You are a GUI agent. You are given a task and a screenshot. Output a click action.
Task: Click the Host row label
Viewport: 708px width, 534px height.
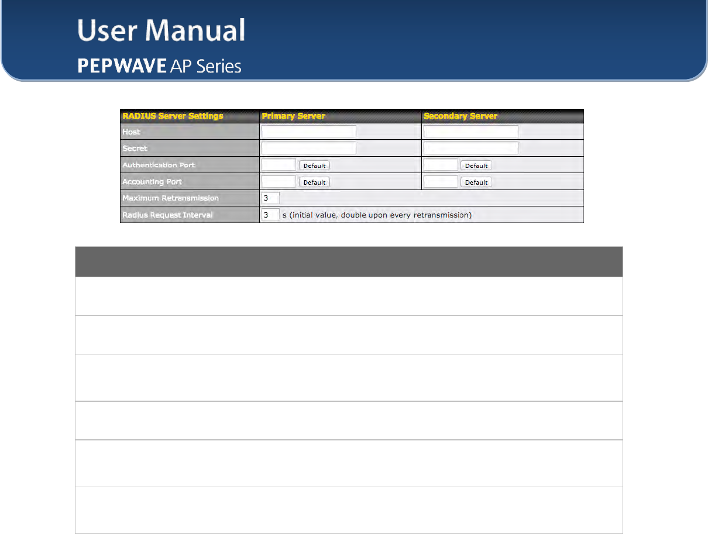point(131,132)
